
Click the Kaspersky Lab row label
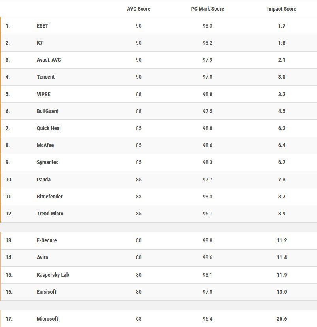[x=53, y=275]
